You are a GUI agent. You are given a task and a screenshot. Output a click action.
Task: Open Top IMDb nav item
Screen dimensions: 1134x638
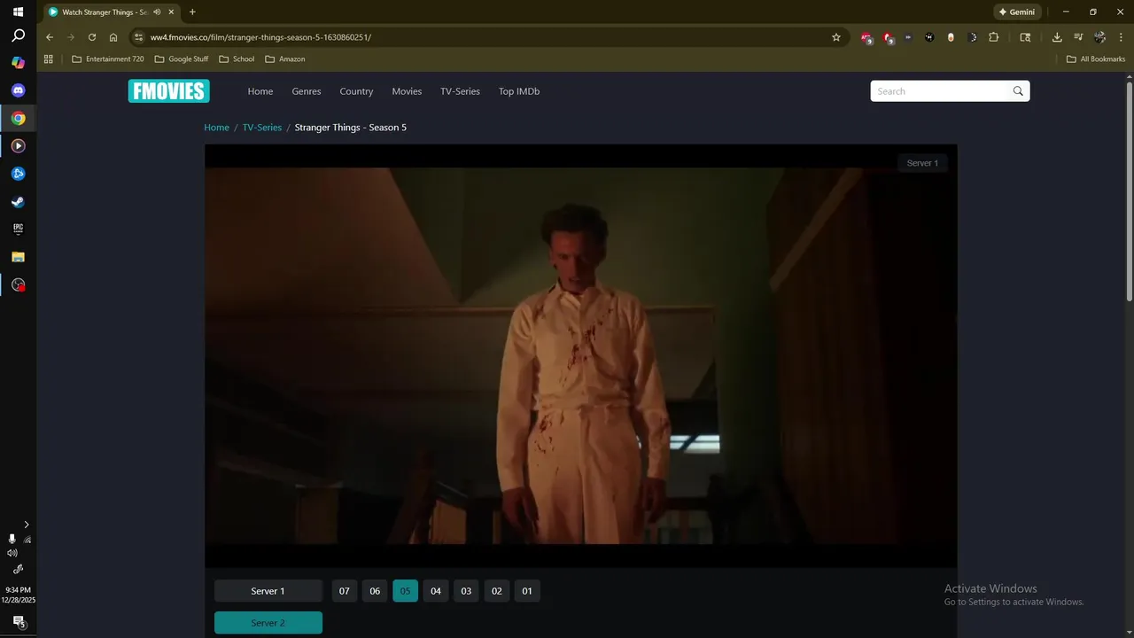coord(518,91)
